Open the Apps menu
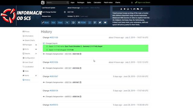Image resolution: width=193 pixels, height=108 pixels. point(72,2)
